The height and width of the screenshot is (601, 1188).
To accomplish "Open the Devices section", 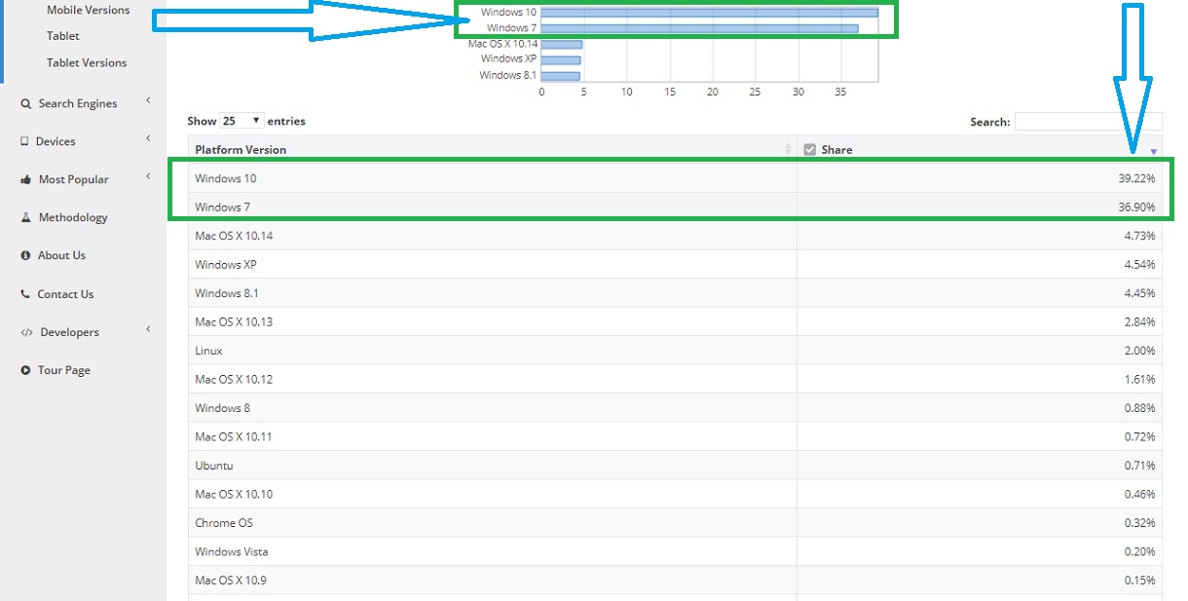I will pos(56,141).
